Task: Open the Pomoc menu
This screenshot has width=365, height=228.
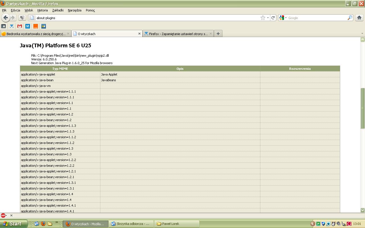Action: (90, 10)
